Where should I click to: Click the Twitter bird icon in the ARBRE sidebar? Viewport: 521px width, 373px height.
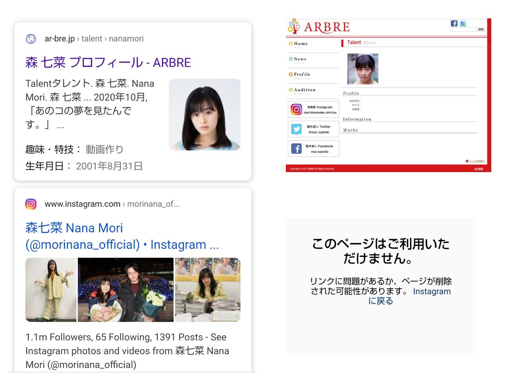click(x=296, y=129)
